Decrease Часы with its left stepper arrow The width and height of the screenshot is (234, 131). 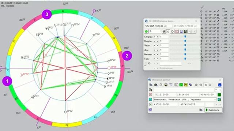154,45
